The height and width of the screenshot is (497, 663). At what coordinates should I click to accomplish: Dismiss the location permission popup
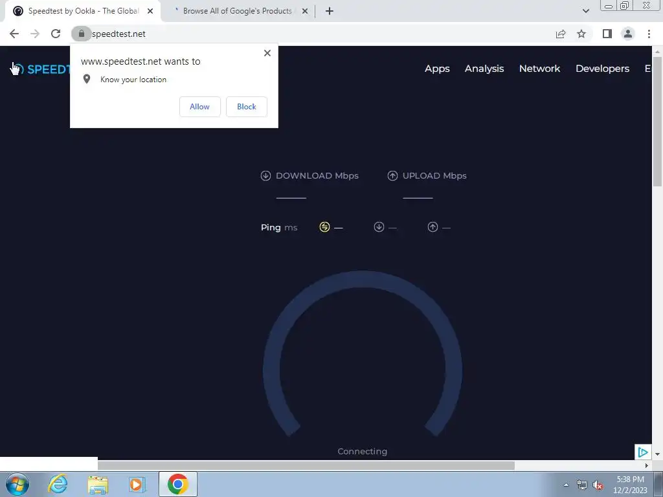click(267, 53)
